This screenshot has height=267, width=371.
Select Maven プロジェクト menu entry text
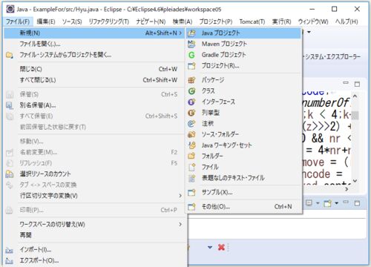(x=224, y=44)
